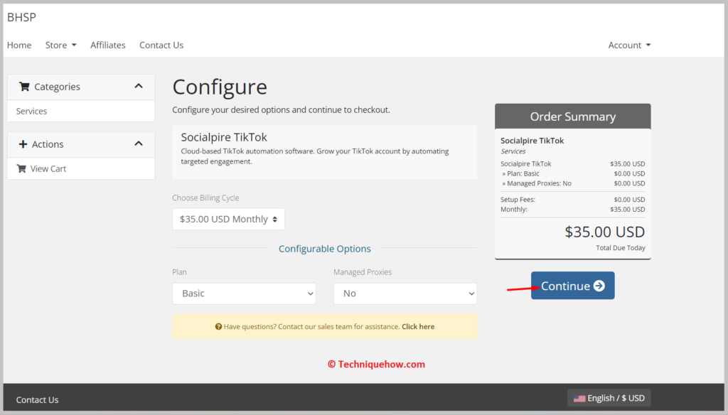Open Contact Us in the top navigation
728x415 pixels.
tap(161, 45)
